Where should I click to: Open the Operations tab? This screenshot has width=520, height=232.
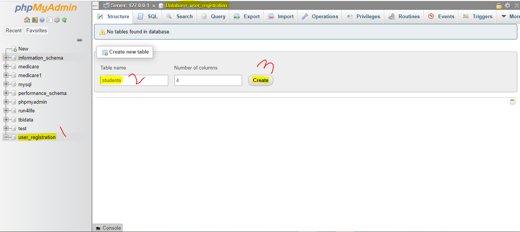click(320, 16)
